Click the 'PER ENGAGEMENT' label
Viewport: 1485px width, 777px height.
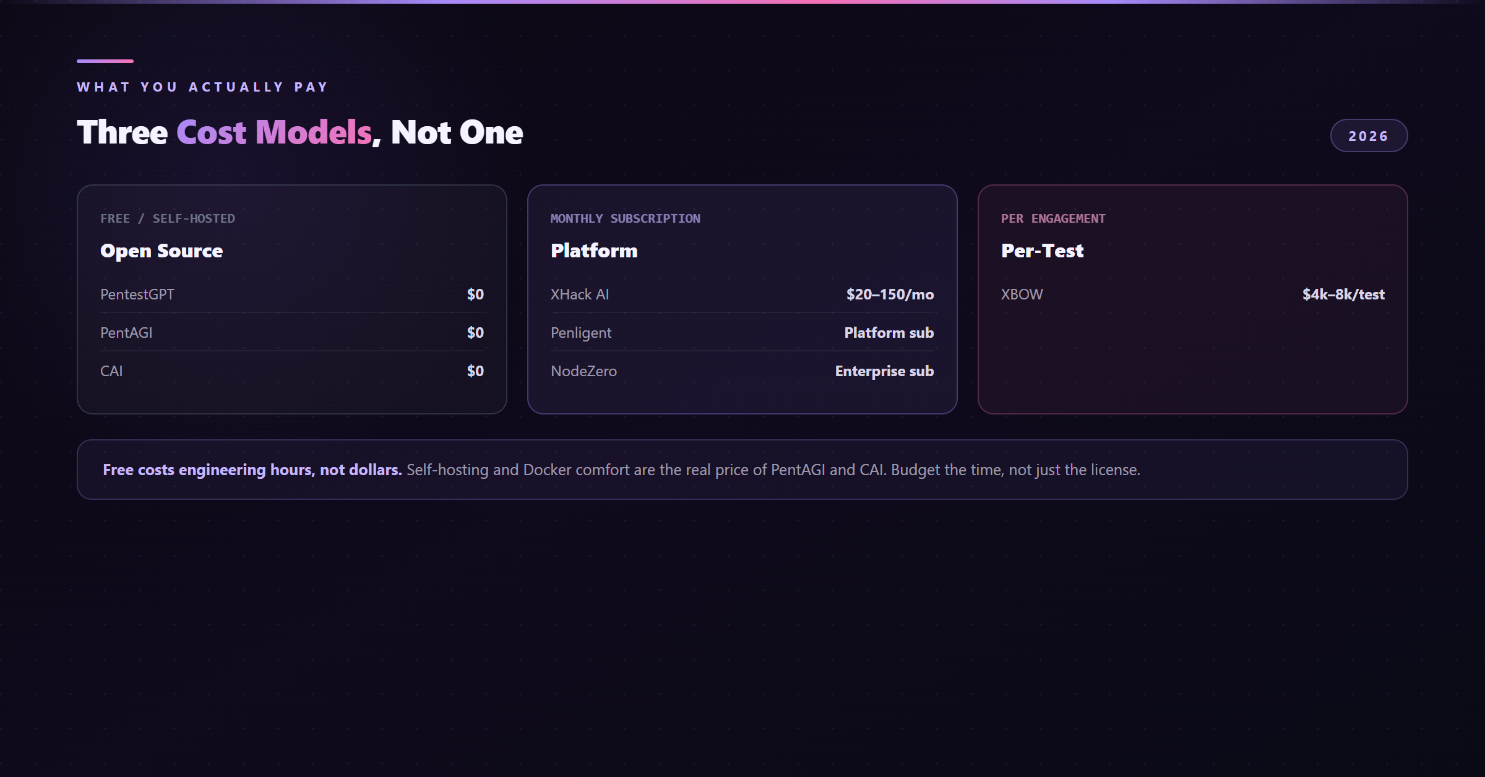point(1053,218)
